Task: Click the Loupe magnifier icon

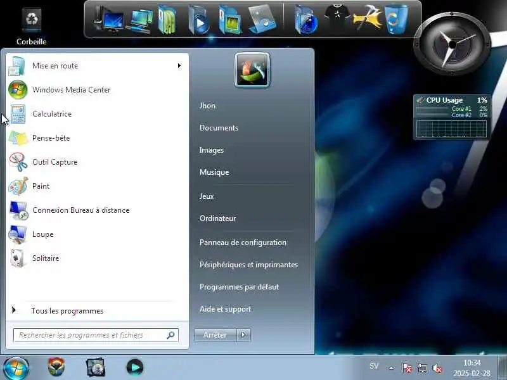Action: (18, 234)
